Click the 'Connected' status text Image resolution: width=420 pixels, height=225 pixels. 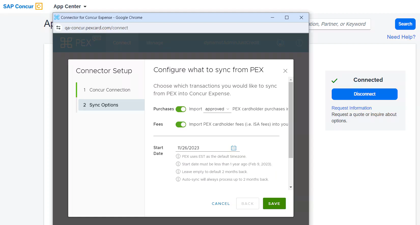click(x=368, y=80)
